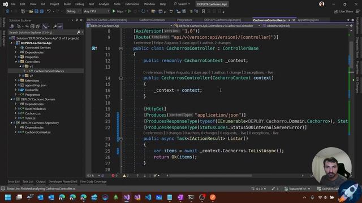This screenshot has height=203, width=362.
Task: Select Dockerfile in Solution Explorer
Action: (32, 90)
